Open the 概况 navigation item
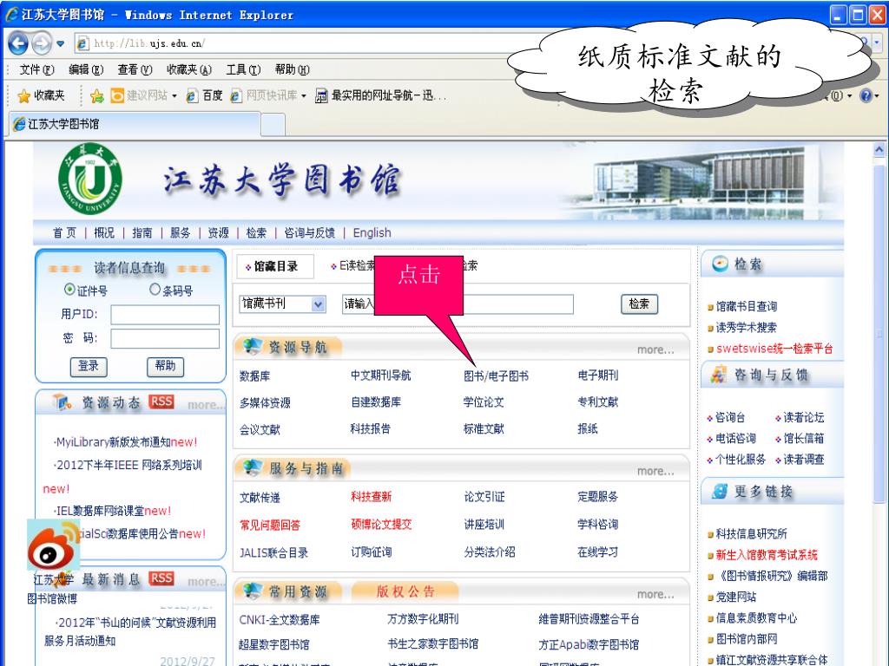 [104, 232]
